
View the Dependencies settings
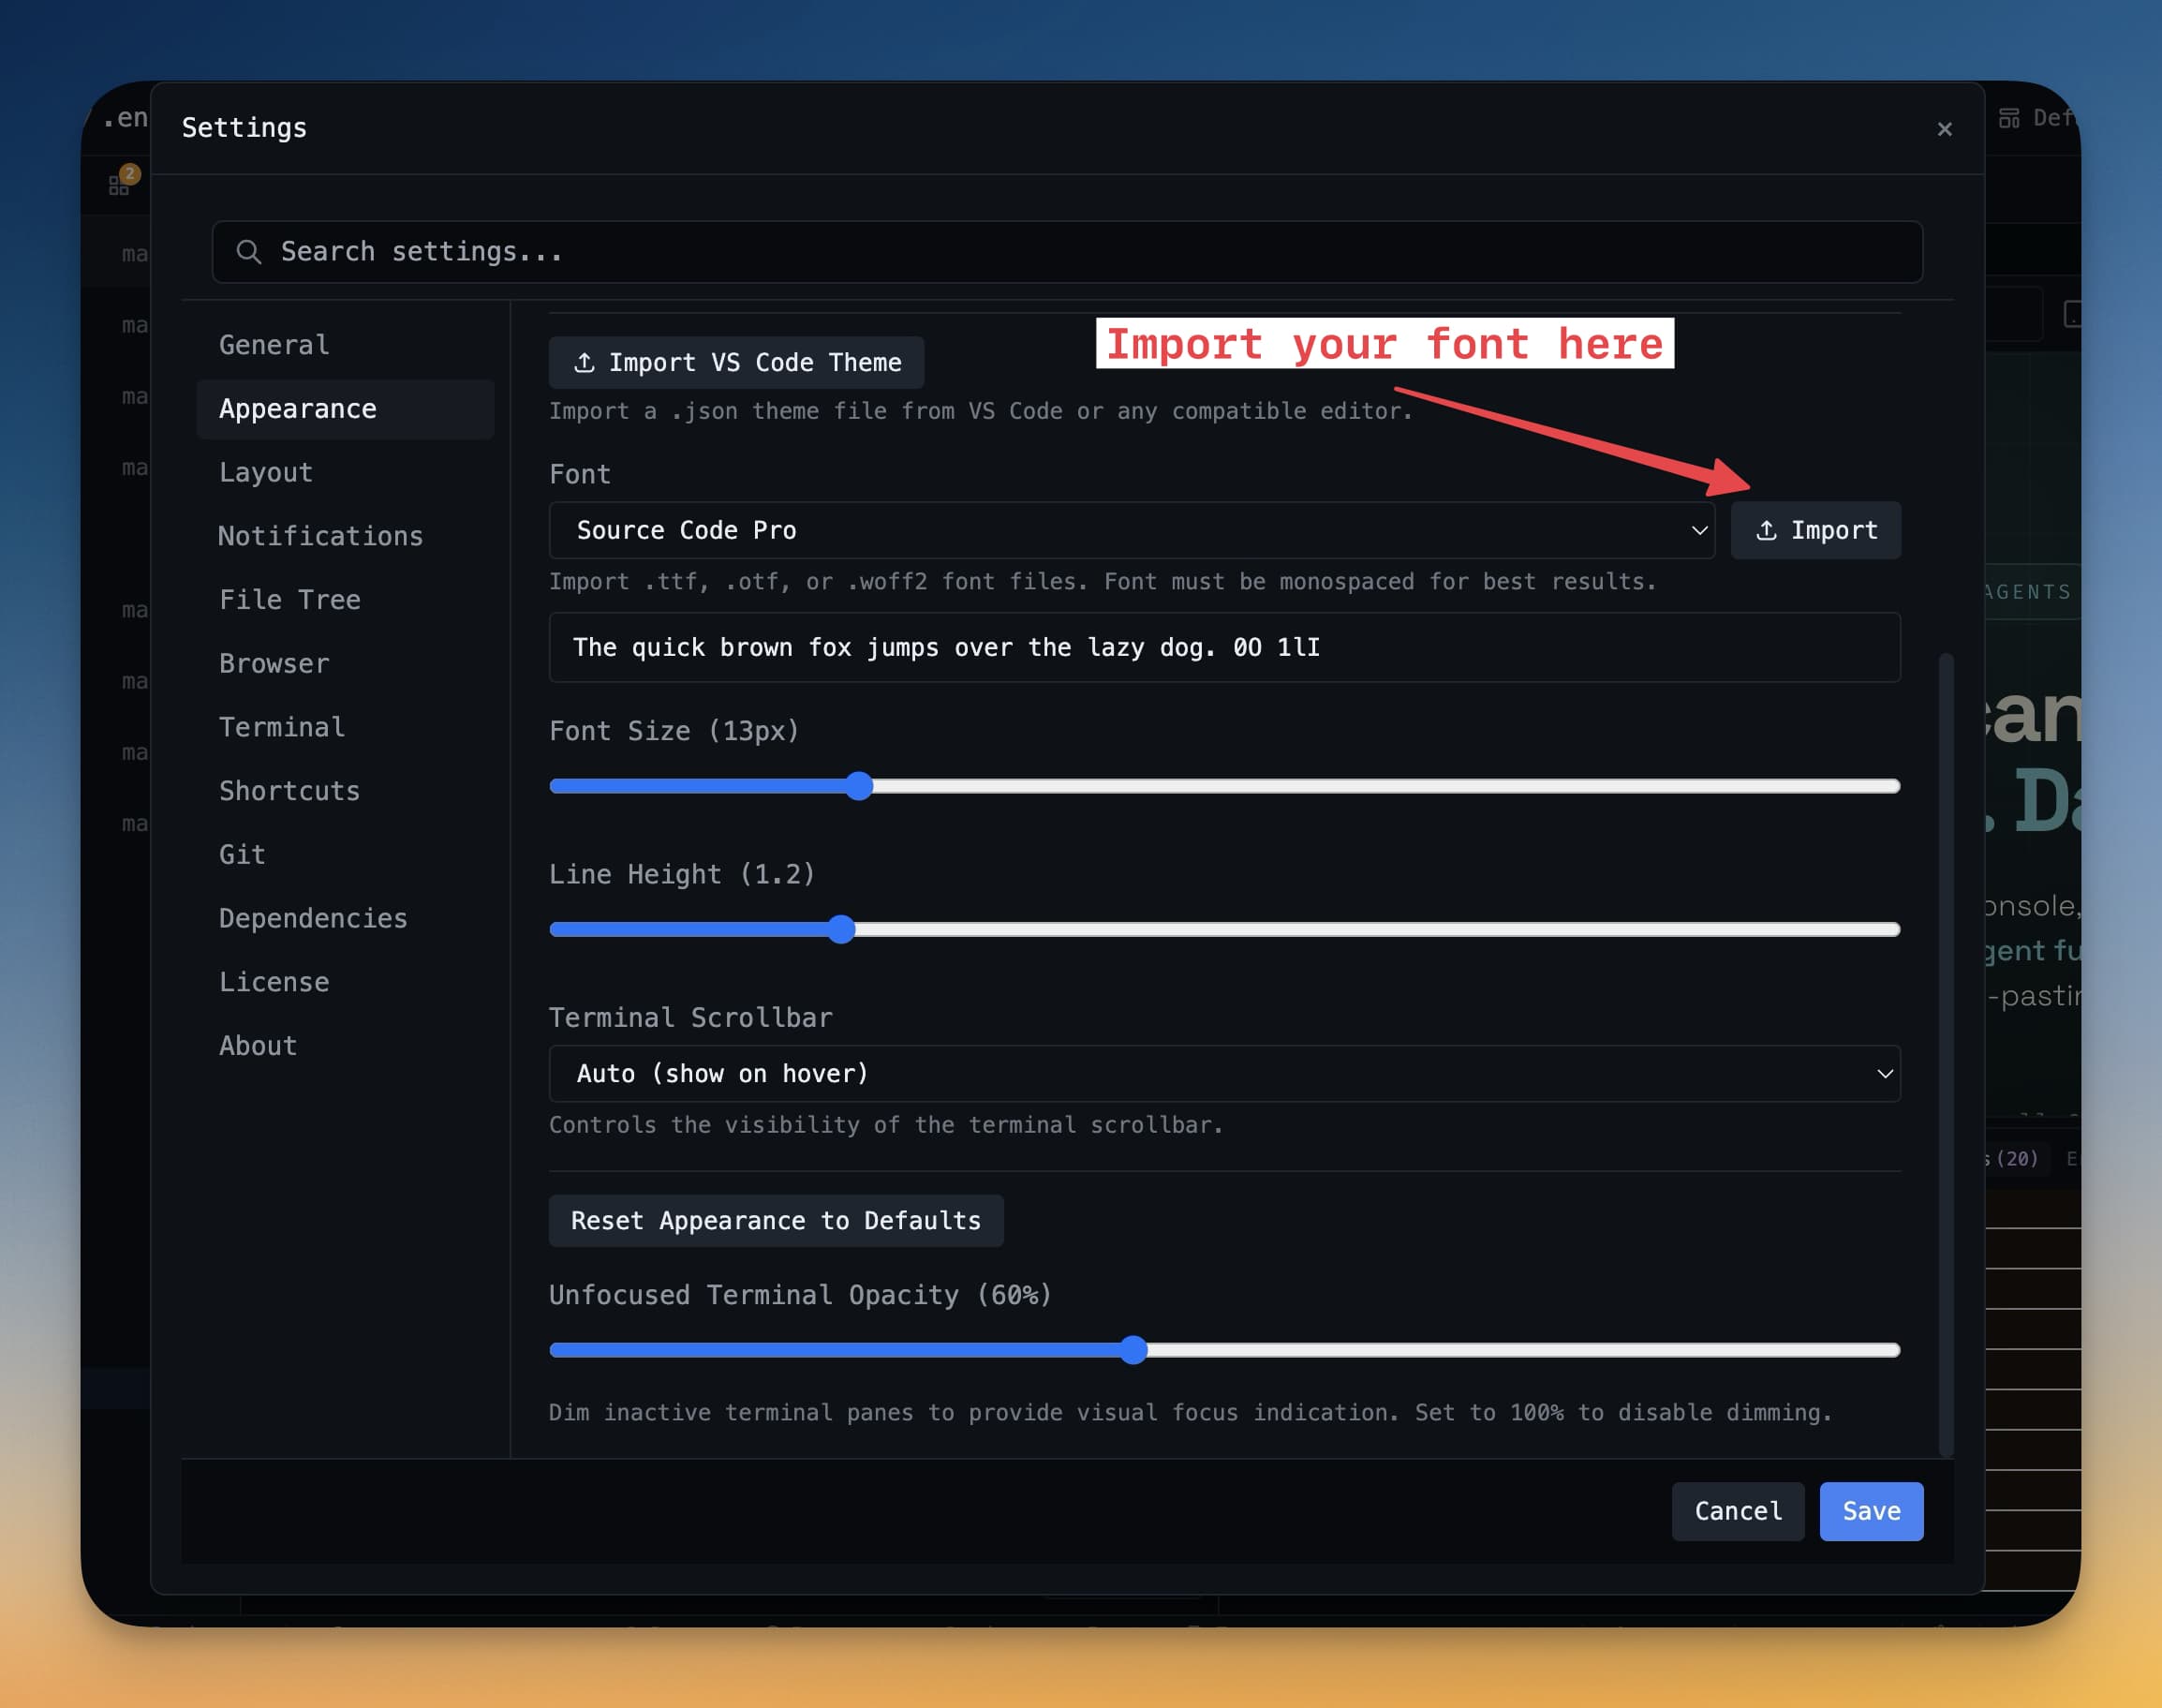345,918
